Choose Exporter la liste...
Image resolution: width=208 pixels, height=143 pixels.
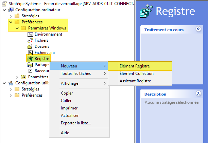point(79,123)
